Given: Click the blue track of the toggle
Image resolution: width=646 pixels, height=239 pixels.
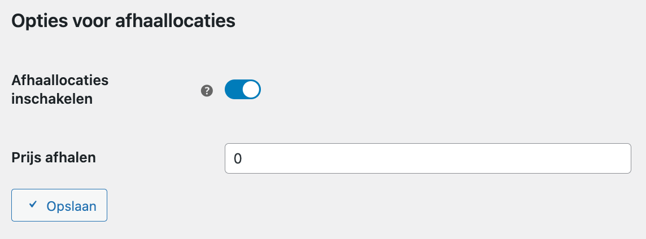Looking at the screenshot, I should click(233, 90).
